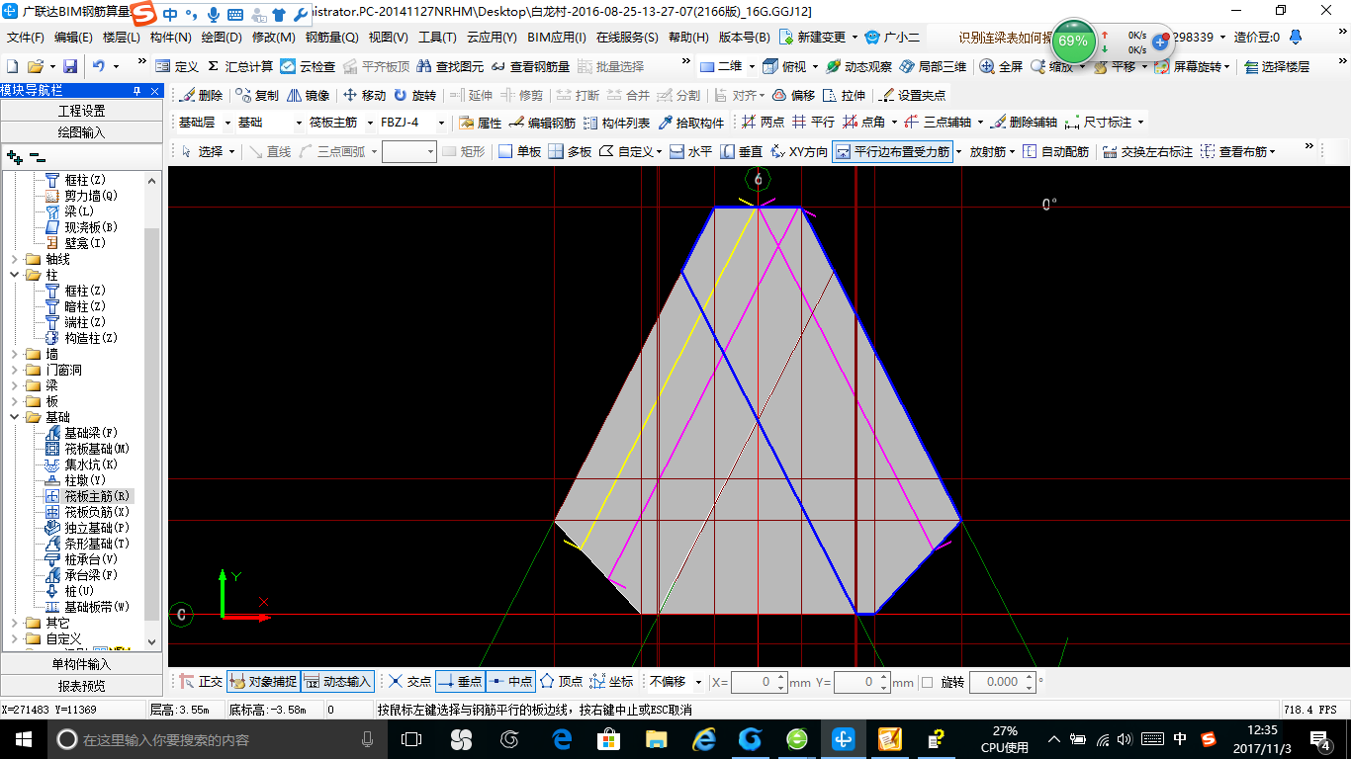Toggle 坐标 coordinate snap
This screenshot has height=759, width=1351.
click(611, 682)
